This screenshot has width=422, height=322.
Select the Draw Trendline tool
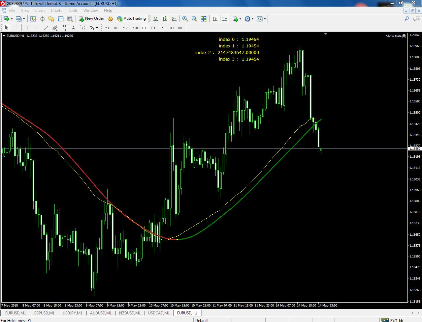point(46,28)
